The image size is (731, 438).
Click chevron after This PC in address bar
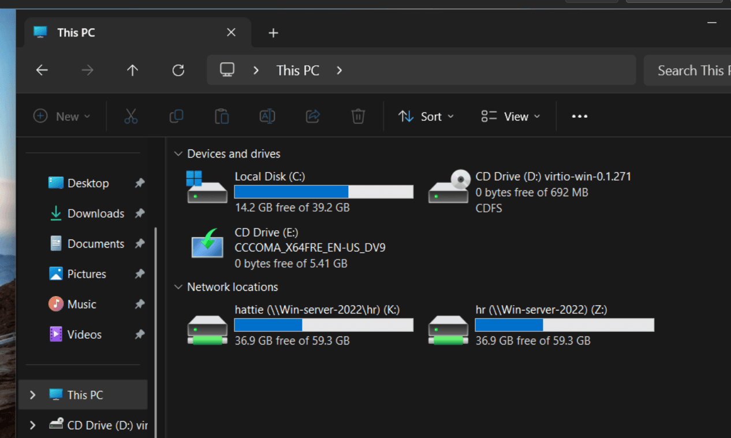tap(339, 70)
